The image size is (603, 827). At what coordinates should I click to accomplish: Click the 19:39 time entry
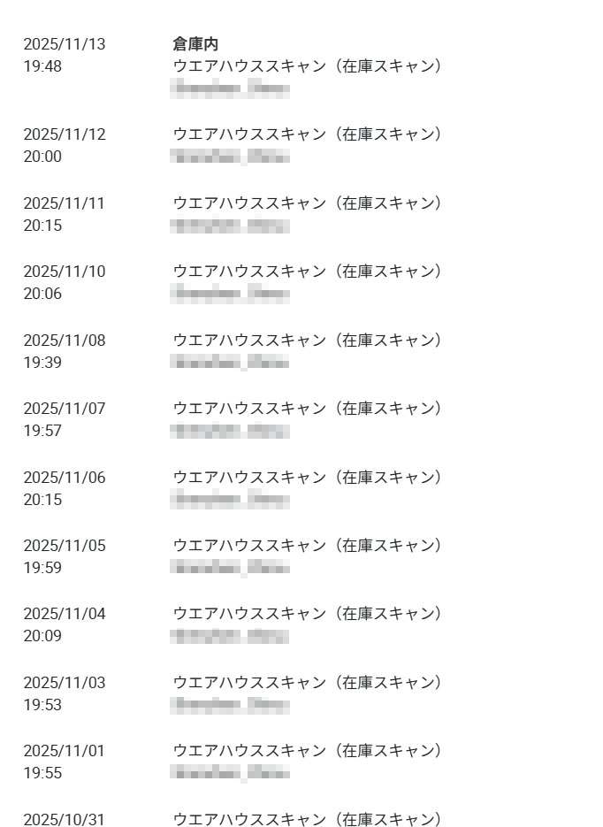point(42,363)
